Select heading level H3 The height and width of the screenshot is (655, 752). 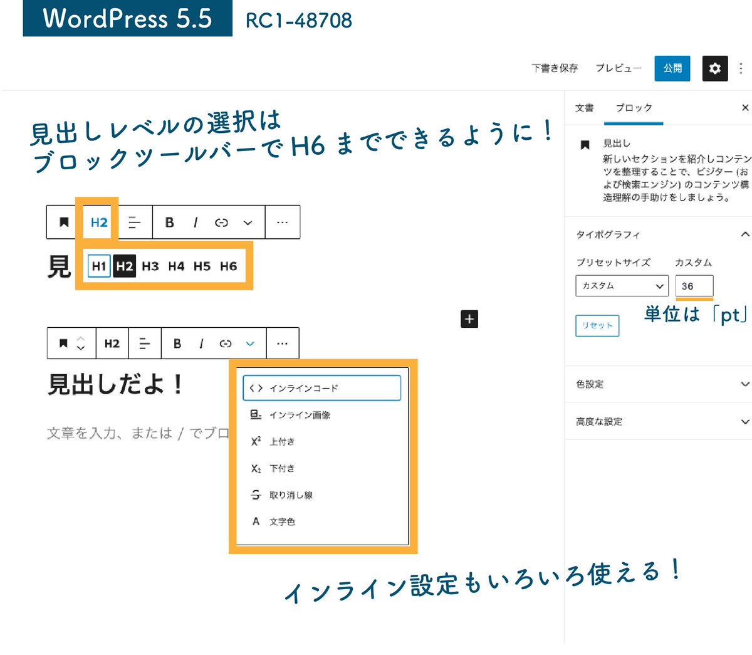pyautogui.click(x=150, y=266)
